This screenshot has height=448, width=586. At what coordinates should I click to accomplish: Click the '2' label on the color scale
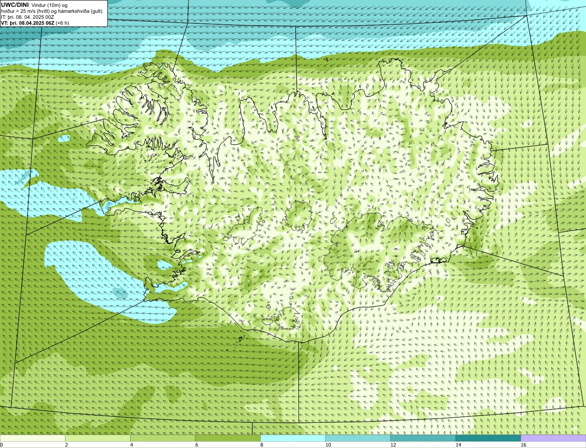[66, 445]
